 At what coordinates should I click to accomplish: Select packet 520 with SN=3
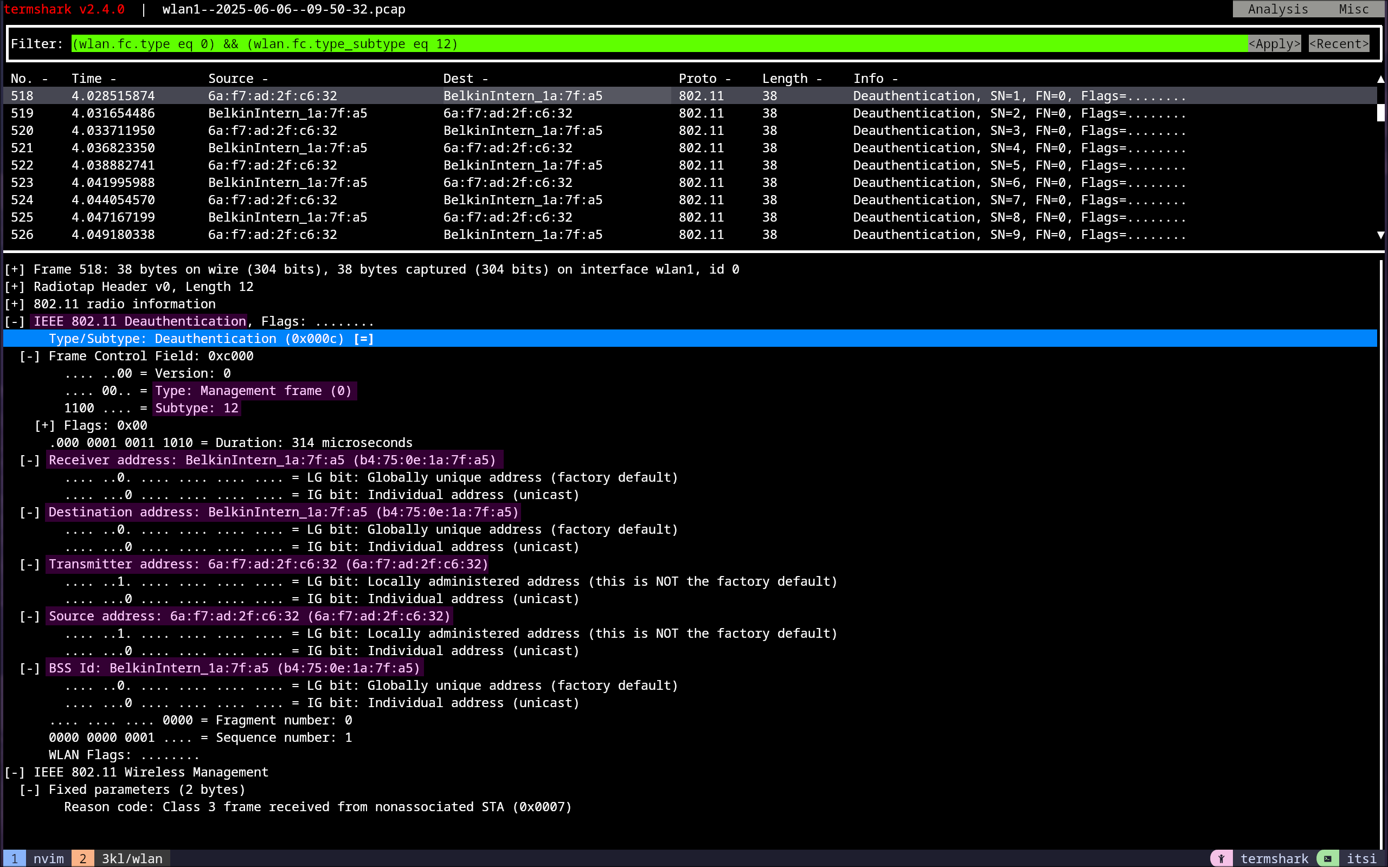click(x=690, y=130)
